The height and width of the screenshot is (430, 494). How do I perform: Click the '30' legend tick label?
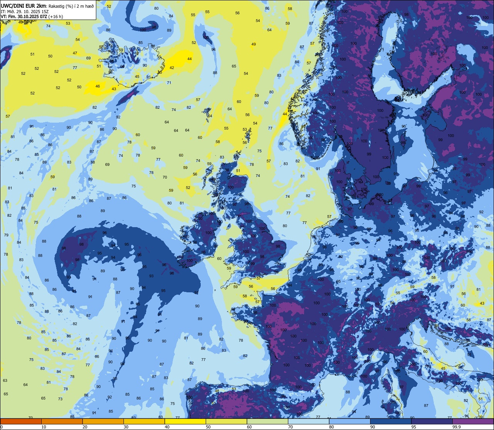[x=126, y=427]
